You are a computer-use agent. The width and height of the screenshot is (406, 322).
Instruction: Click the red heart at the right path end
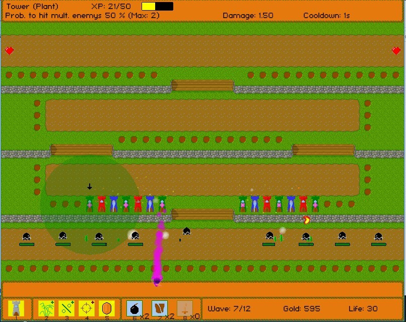396,50
